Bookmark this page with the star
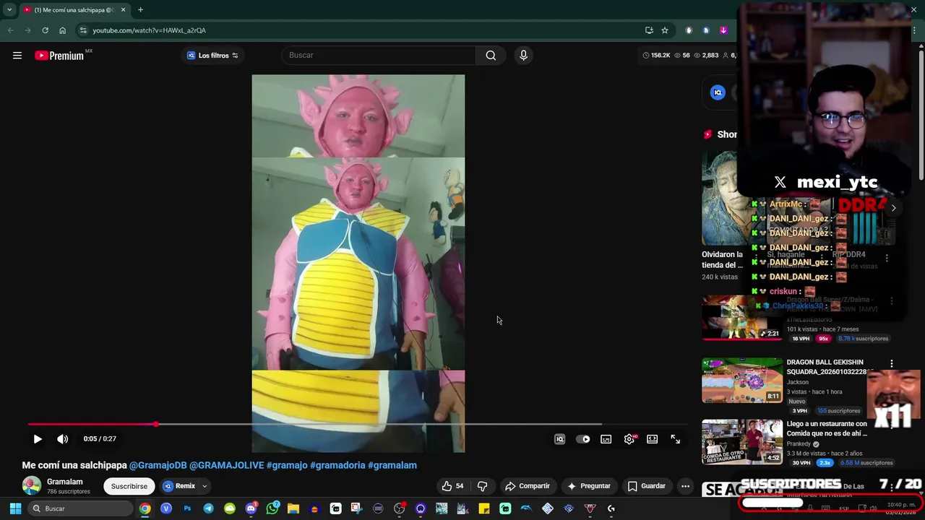This screenshot has height=520, width=925. pos(665,30)
